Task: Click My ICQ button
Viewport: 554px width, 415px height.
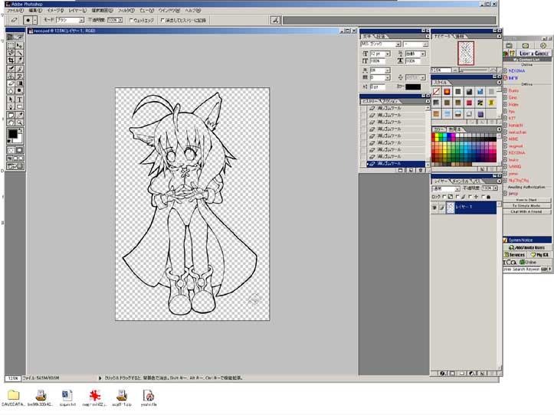Action: click(x=539, y=255)
